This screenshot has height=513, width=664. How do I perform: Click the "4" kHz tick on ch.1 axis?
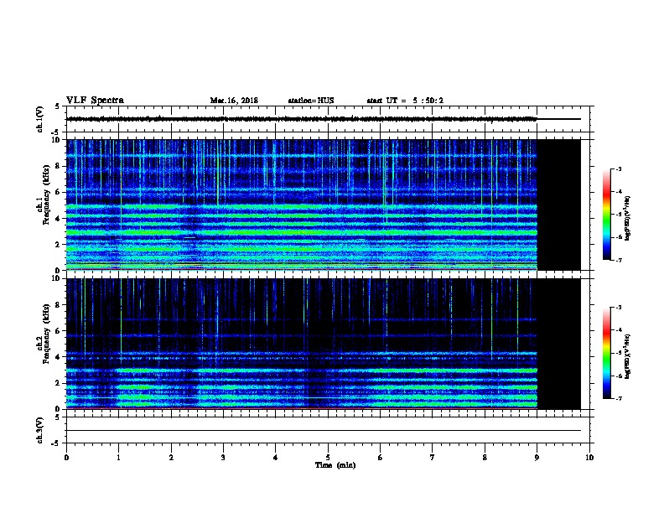tap(59, 219)
